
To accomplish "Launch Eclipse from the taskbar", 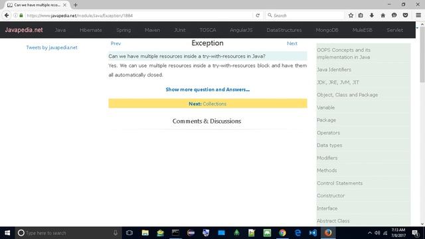I will point(191,233).
